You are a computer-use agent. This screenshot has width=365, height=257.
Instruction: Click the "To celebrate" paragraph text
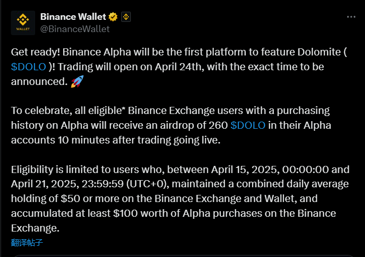171,125
